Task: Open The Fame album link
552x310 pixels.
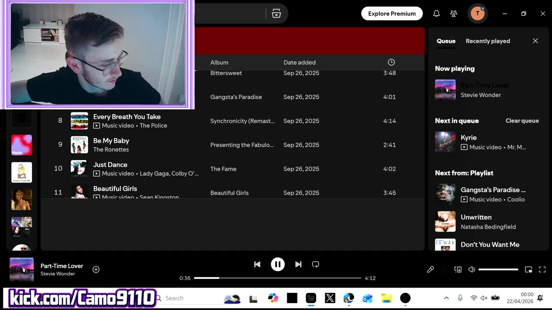Action: (x=223, y=169)
